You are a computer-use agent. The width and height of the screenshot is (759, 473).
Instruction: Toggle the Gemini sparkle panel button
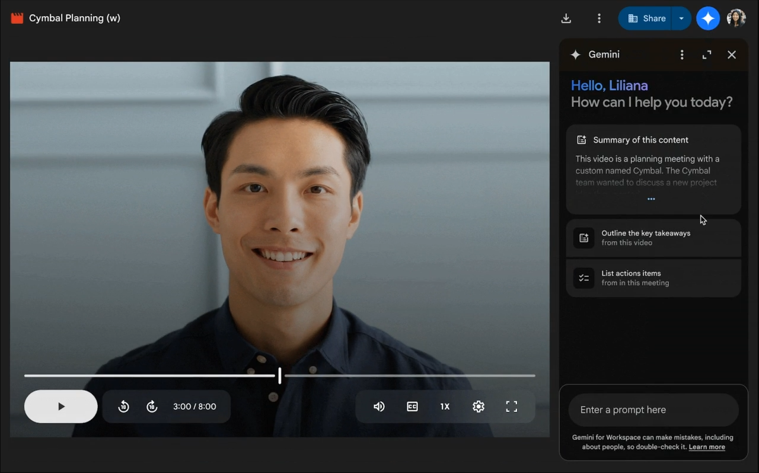(708, 18)
